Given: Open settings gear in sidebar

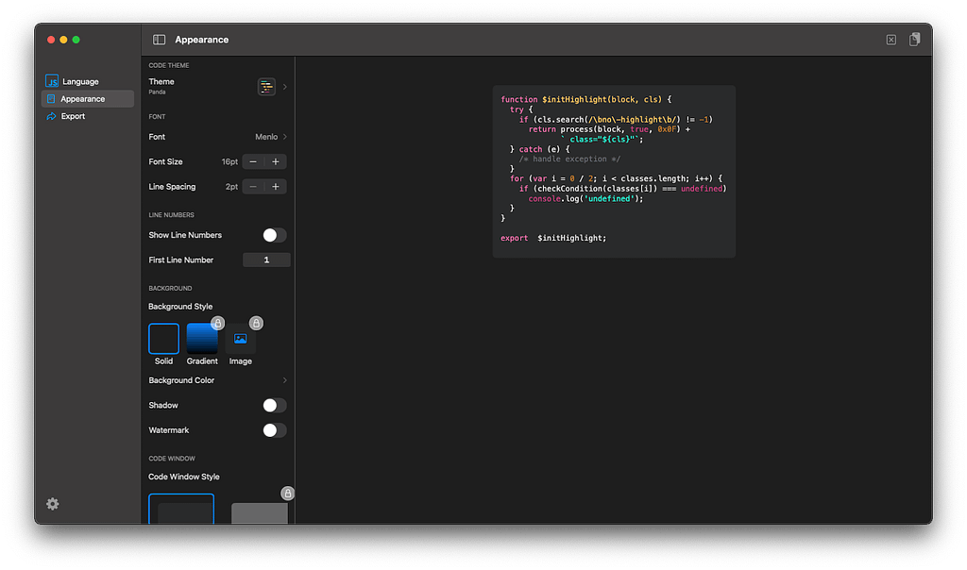Looking at the screenshot, I should [53, 504].
